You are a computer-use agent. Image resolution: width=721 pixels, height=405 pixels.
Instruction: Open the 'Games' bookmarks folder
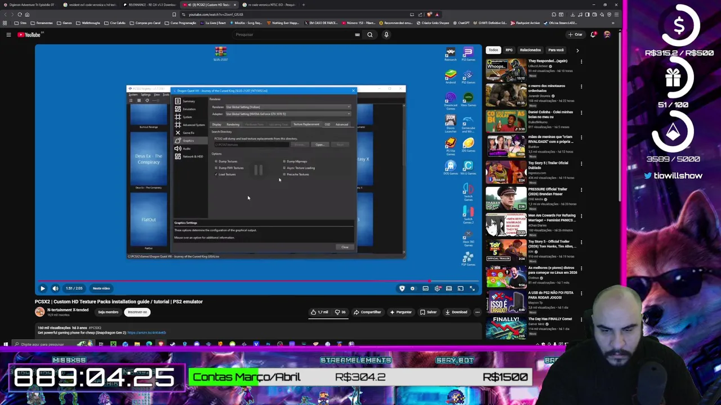65,23
